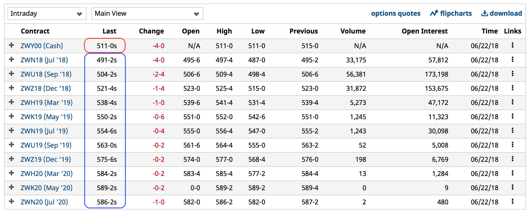Sort by the Open Interest column header
Viewport: 529px width, 212px height.
pyautogui.click(x=424, y=31)
